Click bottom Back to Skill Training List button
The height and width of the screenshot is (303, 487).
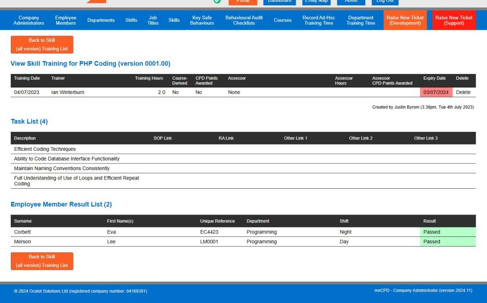tap(42, 261)
